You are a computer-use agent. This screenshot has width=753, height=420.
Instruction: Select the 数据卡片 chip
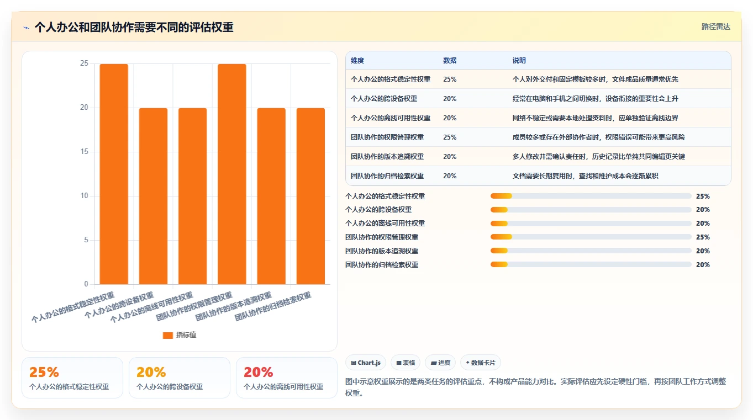click(481, 363)
